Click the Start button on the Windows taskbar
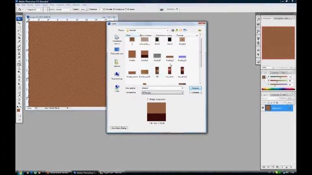The width and height of the screenshot is (312, 175). point(20,173)
